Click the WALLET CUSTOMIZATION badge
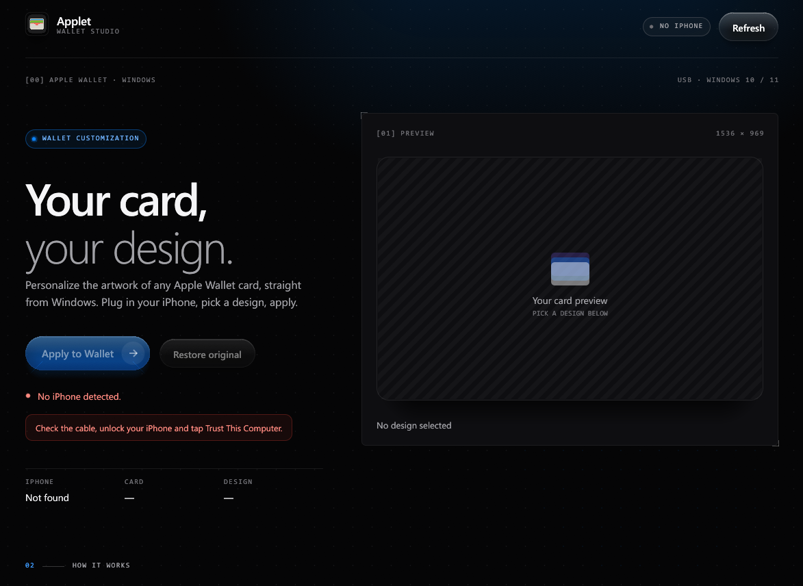Image resolution: width=803 pixels, height=586 pixels. 86,138
